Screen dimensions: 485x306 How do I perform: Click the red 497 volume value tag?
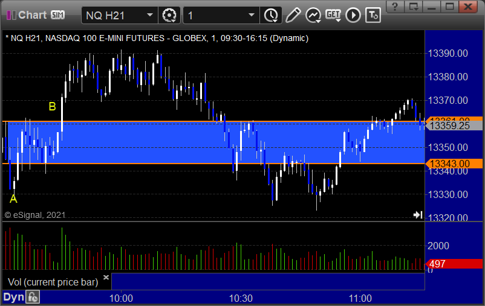click(454, 264)
